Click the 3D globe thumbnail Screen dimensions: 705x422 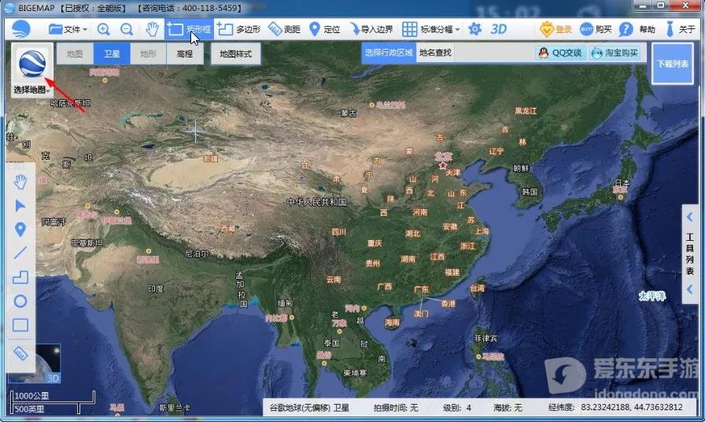click(x=47, y=364)
